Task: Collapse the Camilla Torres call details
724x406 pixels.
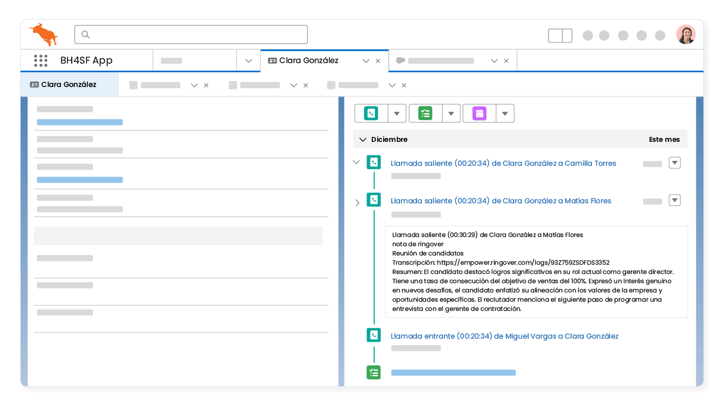Action: tap(356, 161)
